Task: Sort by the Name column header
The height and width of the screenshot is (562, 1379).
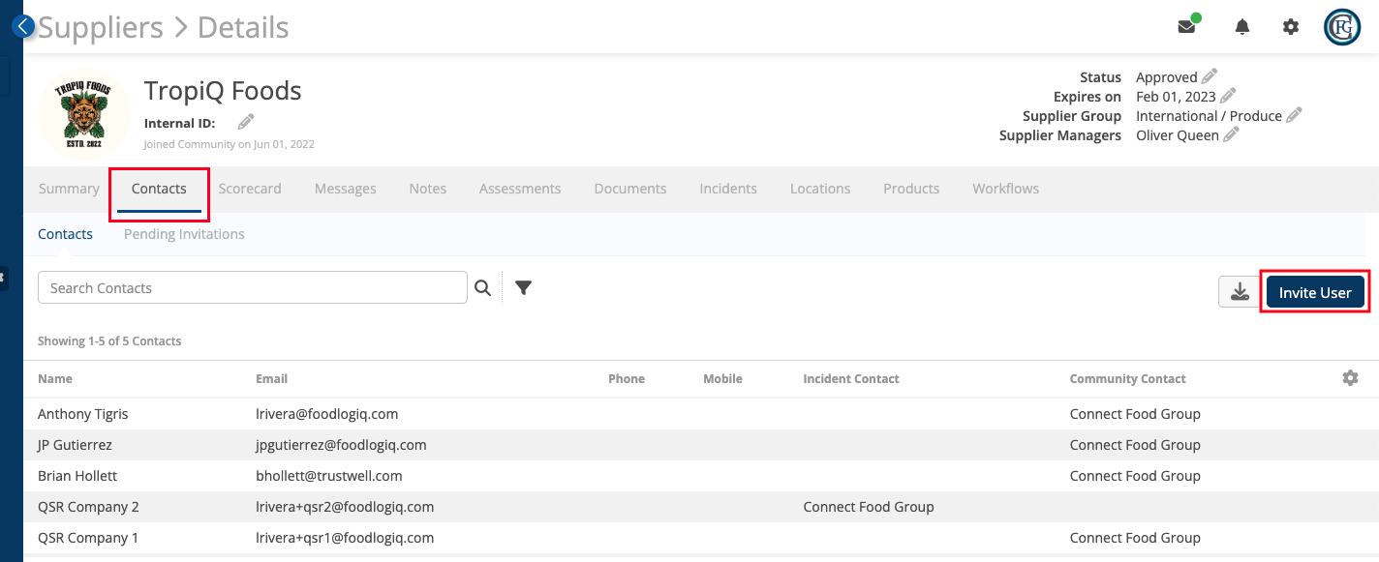Action: [x=55, y=378]
